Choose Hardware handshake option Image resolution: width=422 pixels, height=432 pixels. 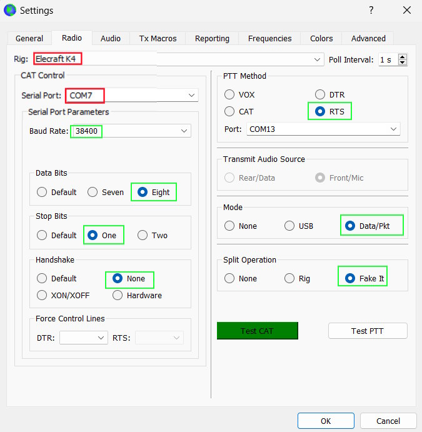click(x=118, y=295)
